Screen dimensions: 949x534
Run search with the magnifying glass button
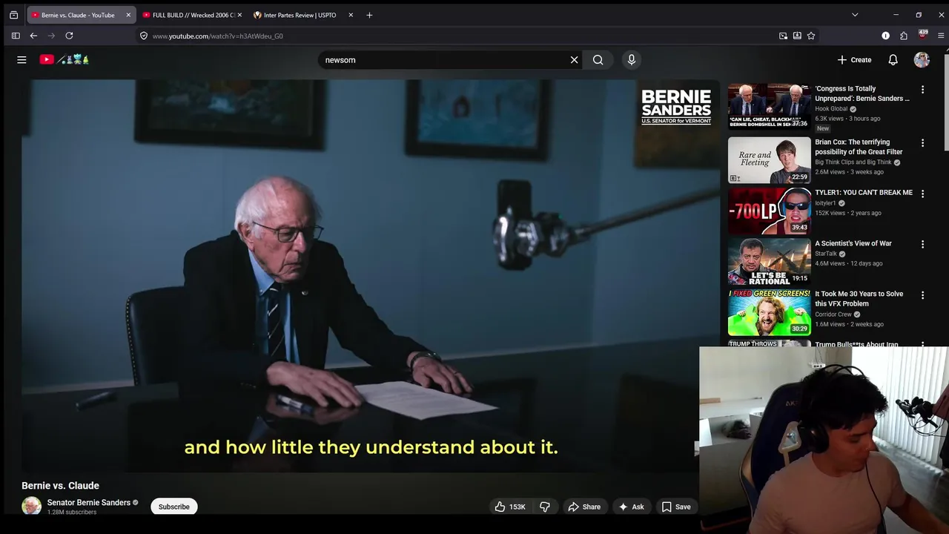point(598,60)
